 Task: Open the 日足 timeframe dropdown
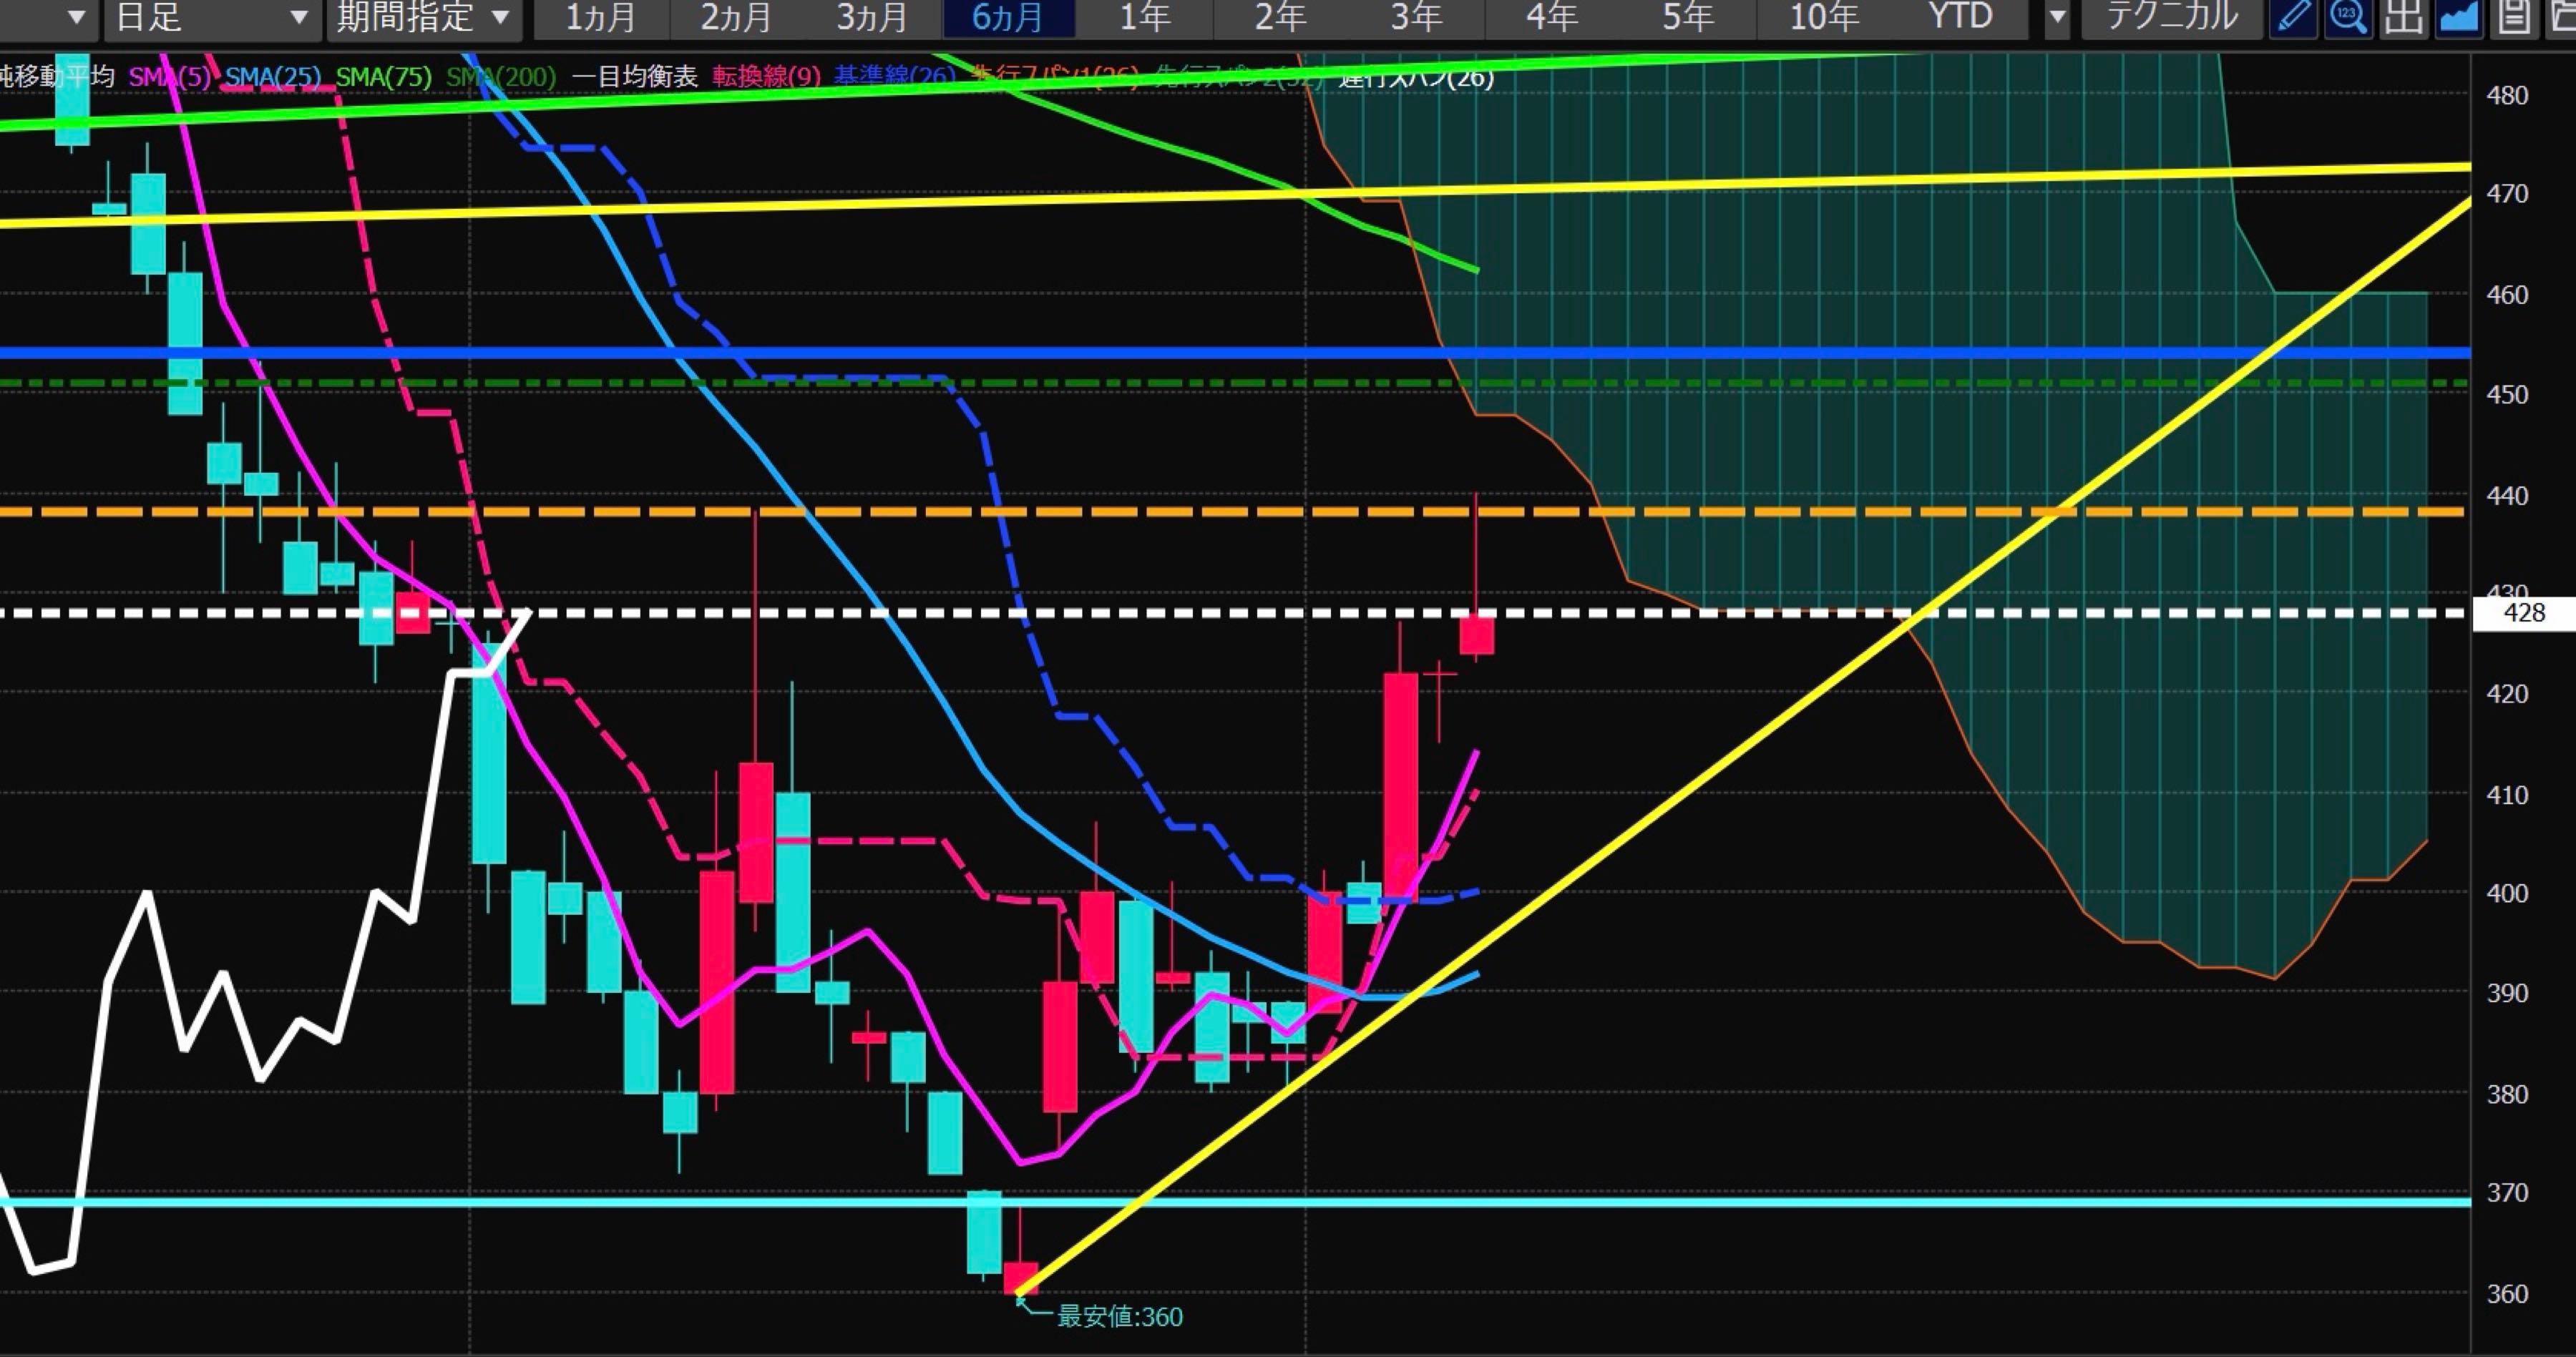pos(210,17)
